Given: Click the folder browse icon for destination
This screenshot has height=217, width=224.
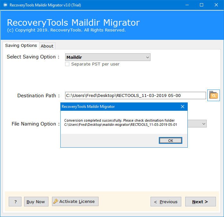Looking at the screenshot, I should tap(213, 95).
